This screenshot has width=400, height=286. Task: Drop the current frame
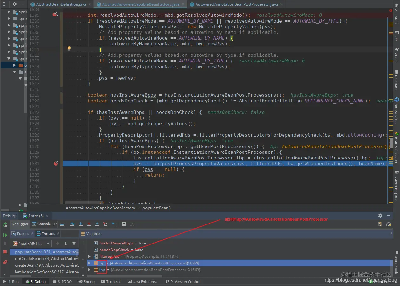pyautogui.click(x=105, y=224)
